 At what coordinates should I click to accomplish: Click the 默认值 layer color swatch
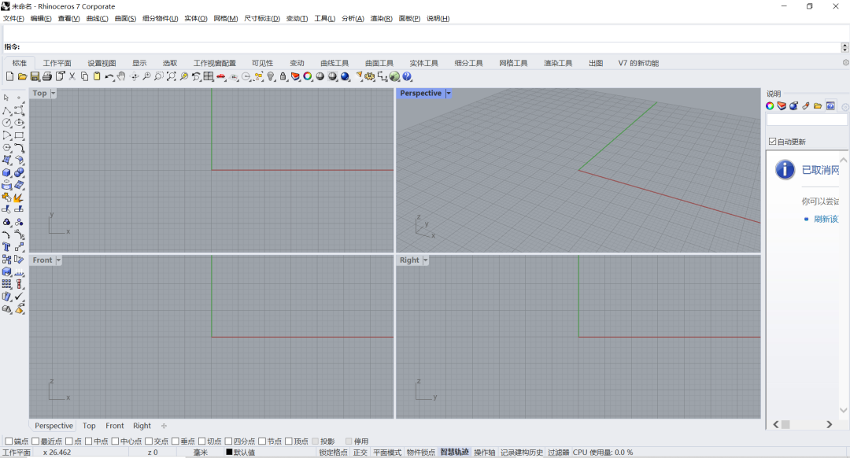point(230,452)
